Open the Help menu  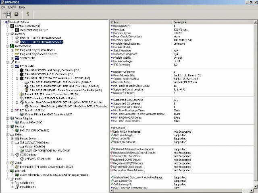pyautogui.click(x=22, y=7)
